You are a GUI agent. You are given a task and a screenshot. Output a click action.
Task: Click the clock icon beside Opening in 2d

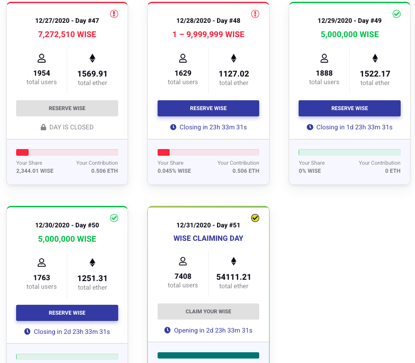tap(167, 330)
